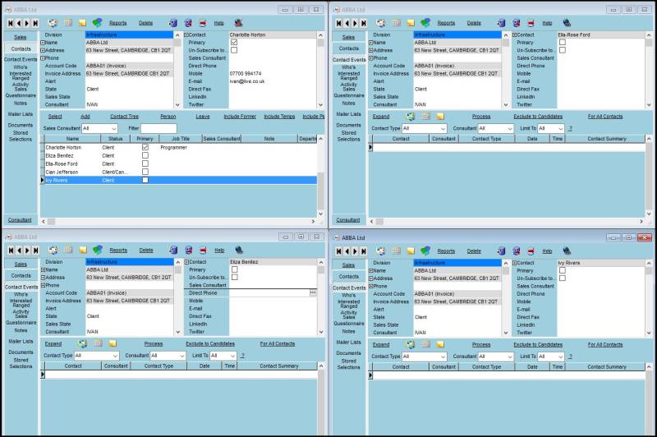Image resolution: width=657 pixels, height=437 pixels.
Task: Click red arrow icon left of Help, Ivy Rivers window
Action: click(531, 251)
